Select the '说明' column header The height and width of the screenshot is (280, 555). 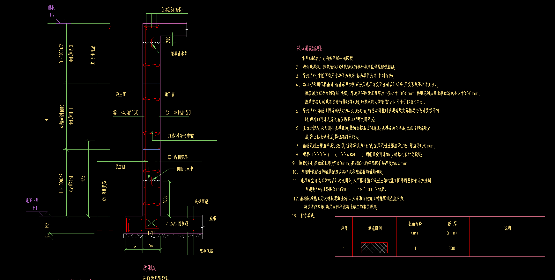click(507, 228)
